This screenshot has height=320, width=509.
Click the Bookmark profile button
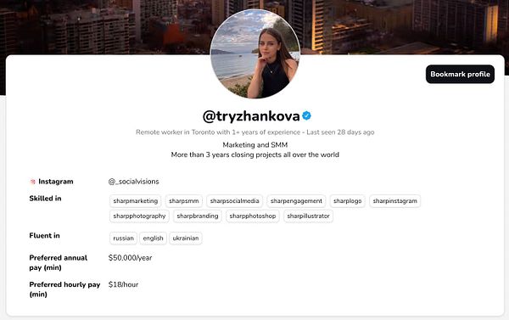pyautogui.click(x=460, y=74)
